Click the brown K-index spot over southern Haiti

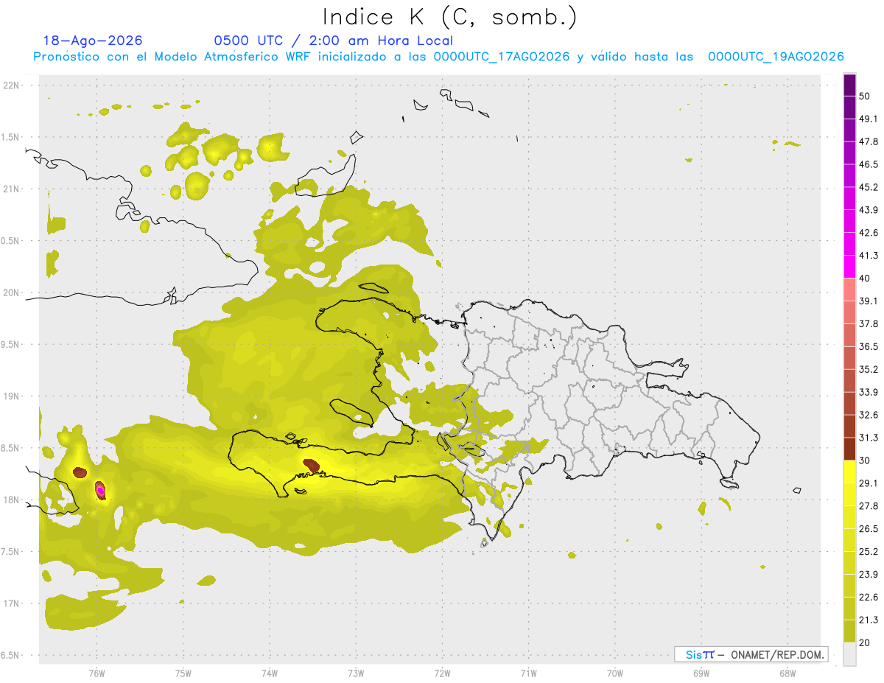pyautogui.click(x=311, y=465)
